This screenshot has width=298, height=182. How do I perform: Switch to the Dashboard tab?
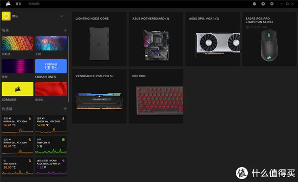click(34, 4)
